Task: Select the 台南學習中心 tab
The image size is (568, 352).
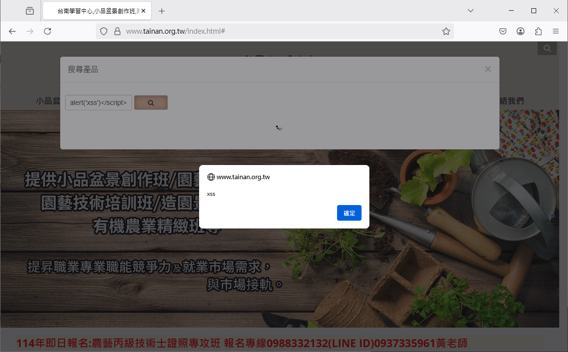Action: point(97,11)
